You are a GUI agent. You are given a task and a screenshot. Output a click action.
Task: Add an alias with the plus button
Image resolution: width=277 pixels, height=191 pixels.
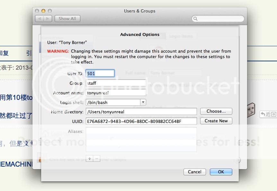(90, 159)
